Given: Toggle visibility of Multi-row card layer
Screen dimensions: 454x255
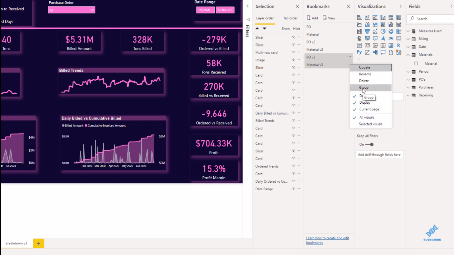Looking at the screenshot, I should click(293, 52).
